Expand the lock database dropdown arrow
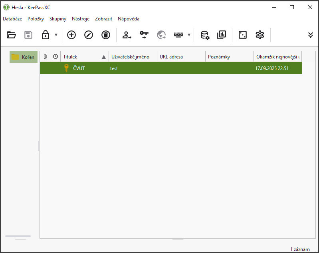This screenshot has width=319, height=253. (56, 35)
